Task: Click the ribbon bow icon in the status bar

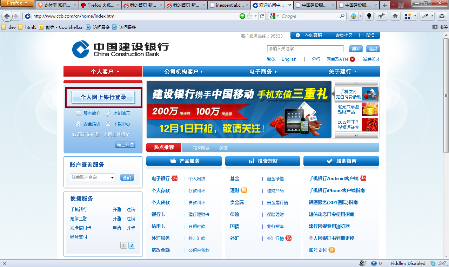Action: tap(443, 263)
